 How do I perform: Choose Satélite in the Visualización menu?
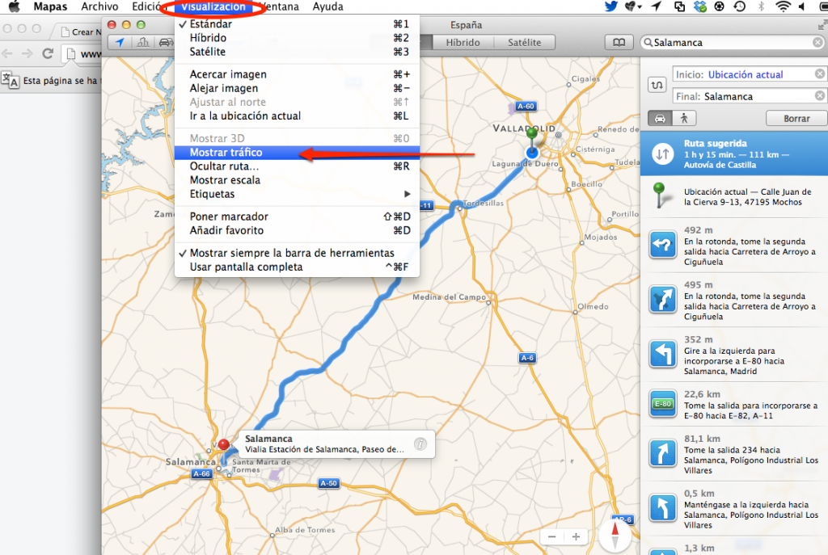coord(297,52)
